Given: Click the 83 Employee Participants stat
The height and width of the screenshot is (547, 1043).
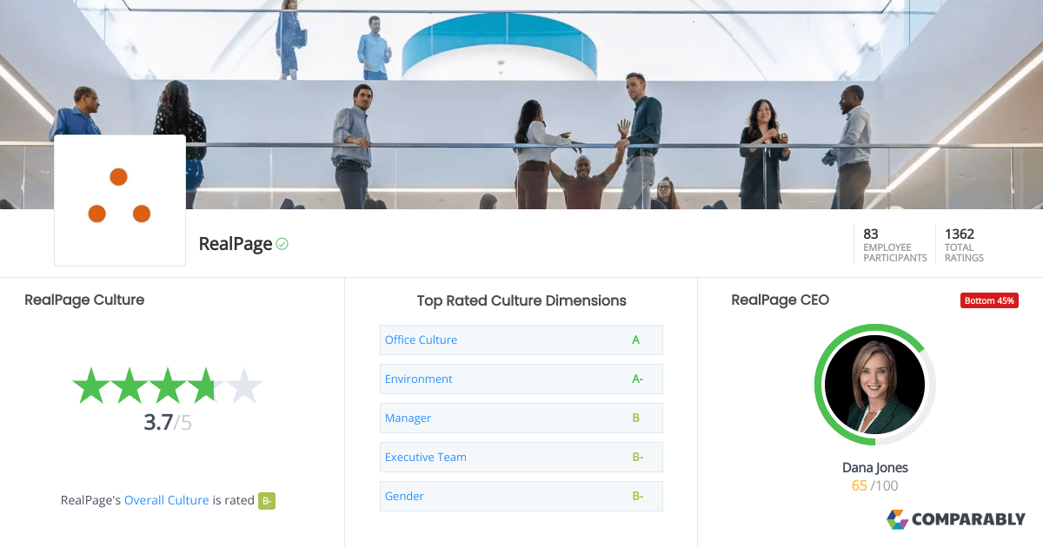Looking at the screenshot, I should pyautogui.click(x=894, y=245).
